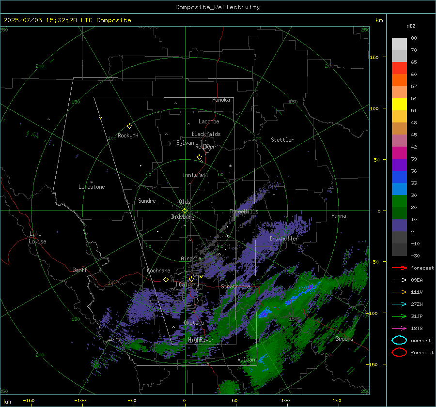The image size is (436, 407).
Task: Click the HighRiver label
Action: (201, 340)
